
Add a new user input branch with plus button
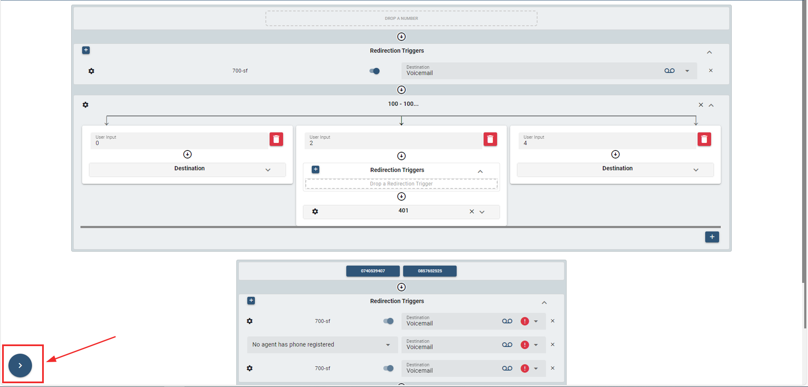tap(712, 237)
